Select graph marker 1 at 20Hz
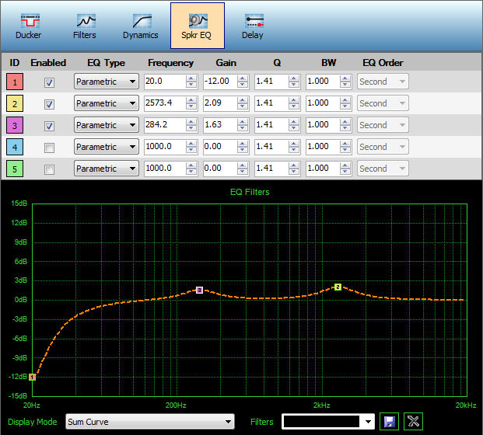 pos(32,377)
